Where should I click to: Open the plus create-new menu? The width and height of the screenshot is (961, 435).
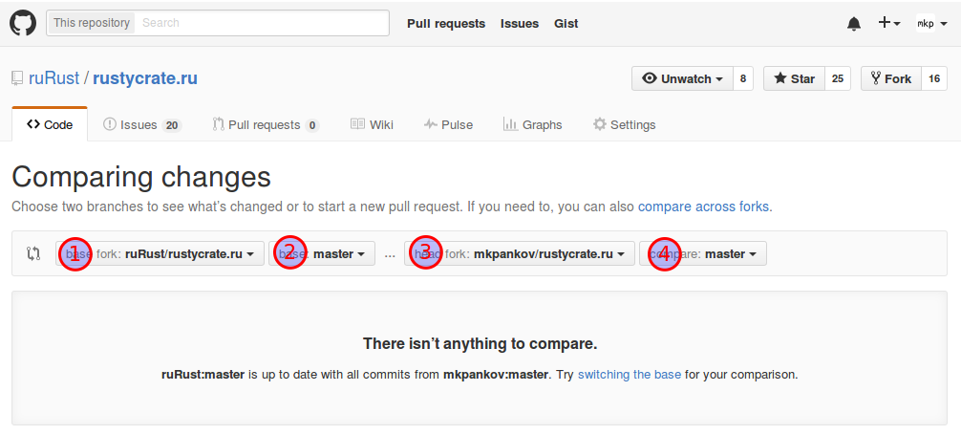pos(888,23)
